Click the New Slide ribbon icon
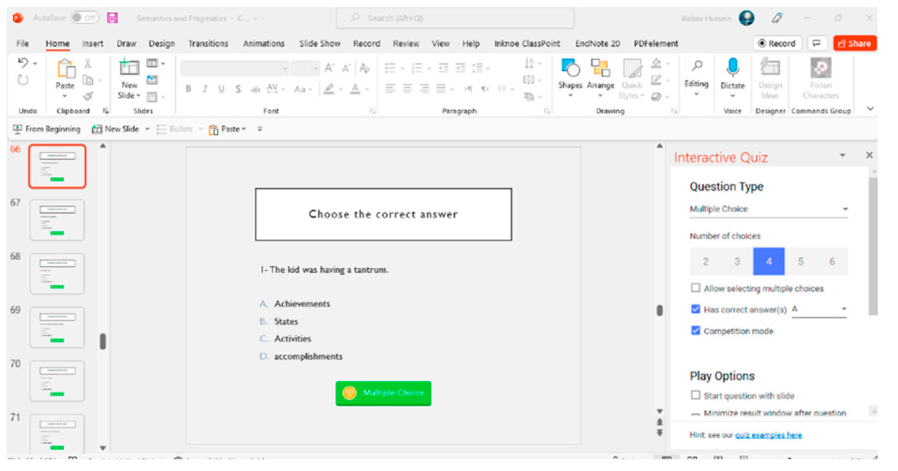The height and width of the screenshot is (471, 898). point(129,68)
